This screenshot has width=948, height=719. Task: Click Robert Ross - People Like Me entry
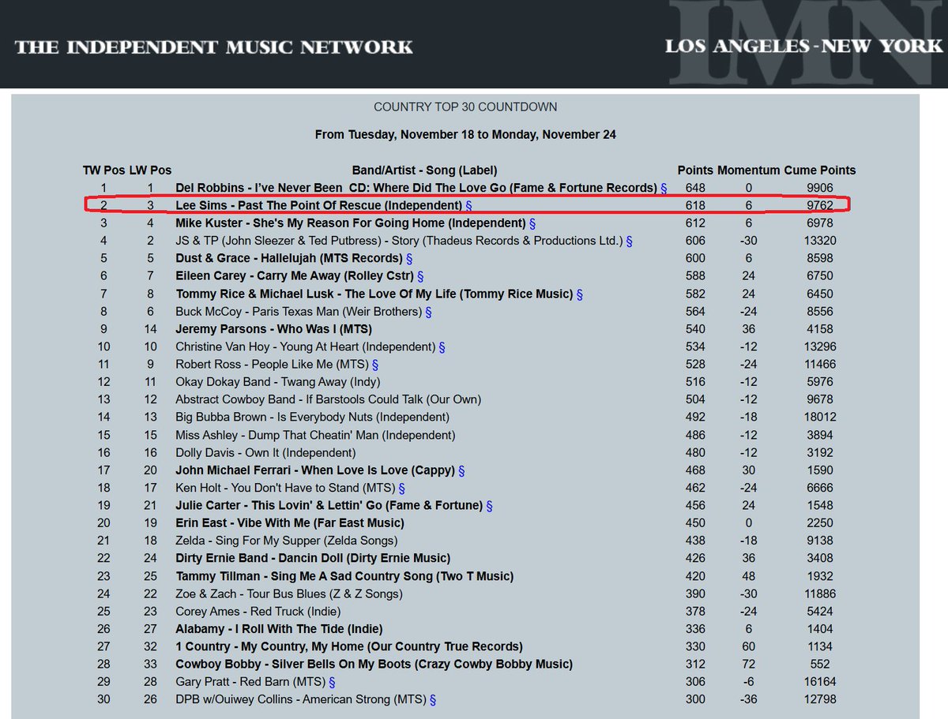[x=272, y=365]
